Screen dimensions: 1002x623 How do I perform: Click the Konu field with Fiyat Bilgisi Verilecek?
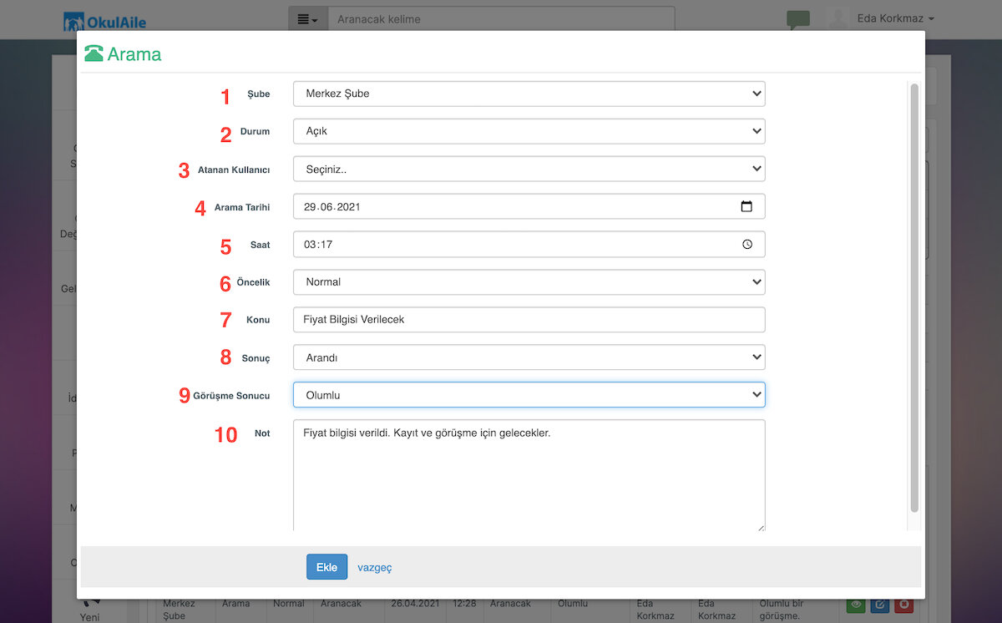pos(529,320)
